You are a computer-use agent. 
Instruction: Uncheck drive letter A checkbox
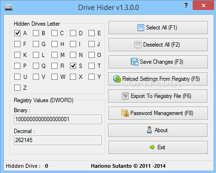[17, 33]
